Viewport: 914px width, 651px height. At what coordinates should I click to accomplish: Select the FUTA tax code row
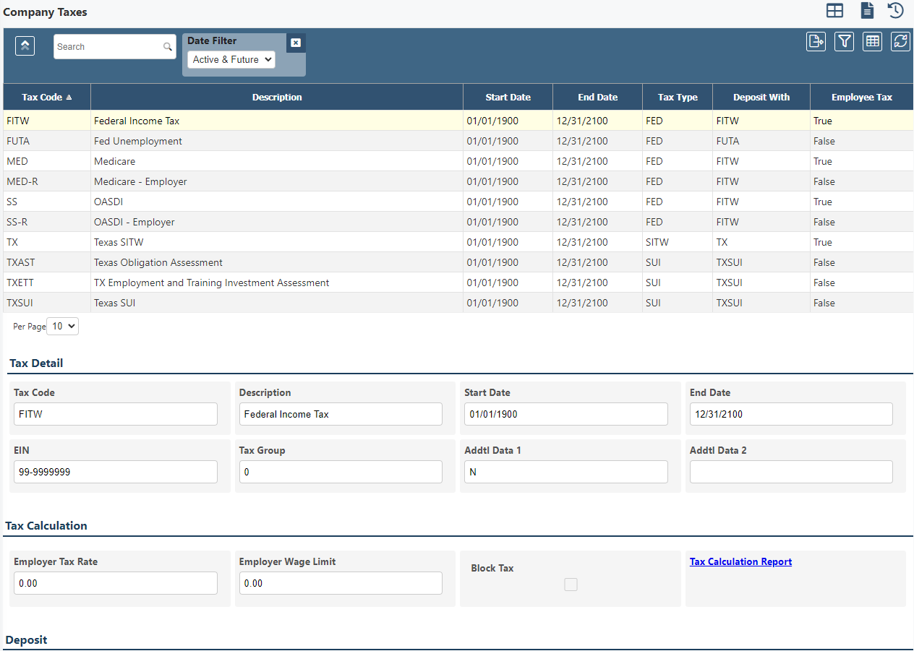coord(458,141)
